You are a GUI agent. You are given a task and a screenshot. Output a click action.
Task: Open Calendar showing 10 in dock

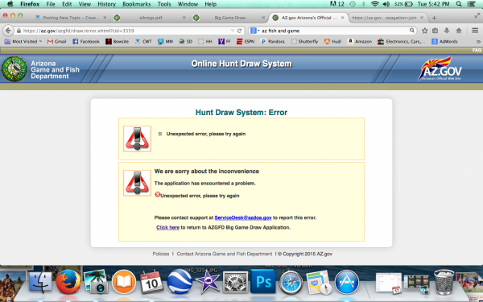click(x=151, y=282)
